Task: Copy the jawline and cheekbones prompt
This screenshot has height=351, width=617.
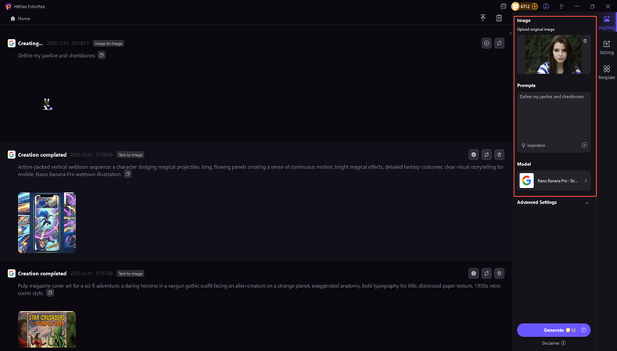Action: click(102, 55)
